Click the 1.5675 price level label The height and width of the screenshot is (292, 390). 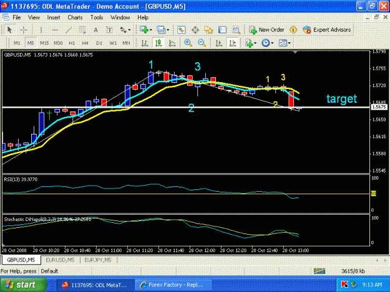[379, 107]
